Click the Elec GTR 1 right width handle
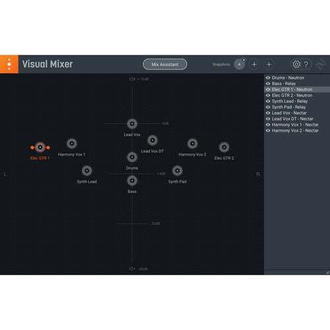Screen dimensions: 330x330 click(48, 147)
